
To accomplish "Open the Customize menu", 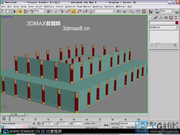I will tap(109, 6).
